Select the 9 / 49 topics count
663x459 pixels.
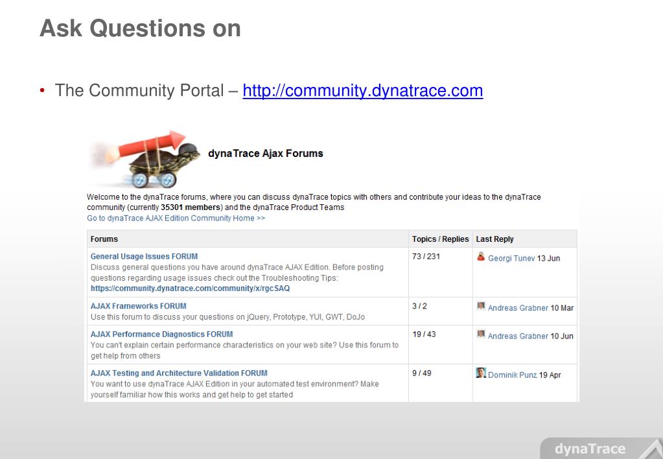tap(422, 373)
